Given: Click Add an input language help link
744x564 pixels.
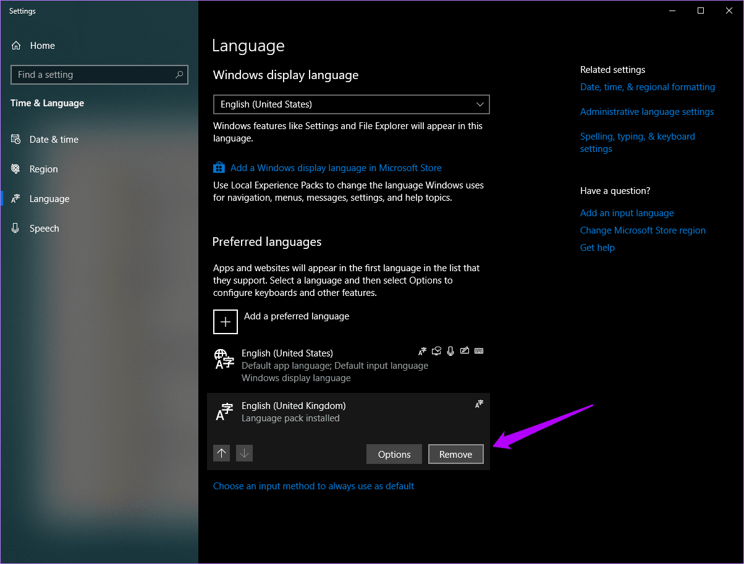Looking at the screenshot, I should tap(627, 213).
